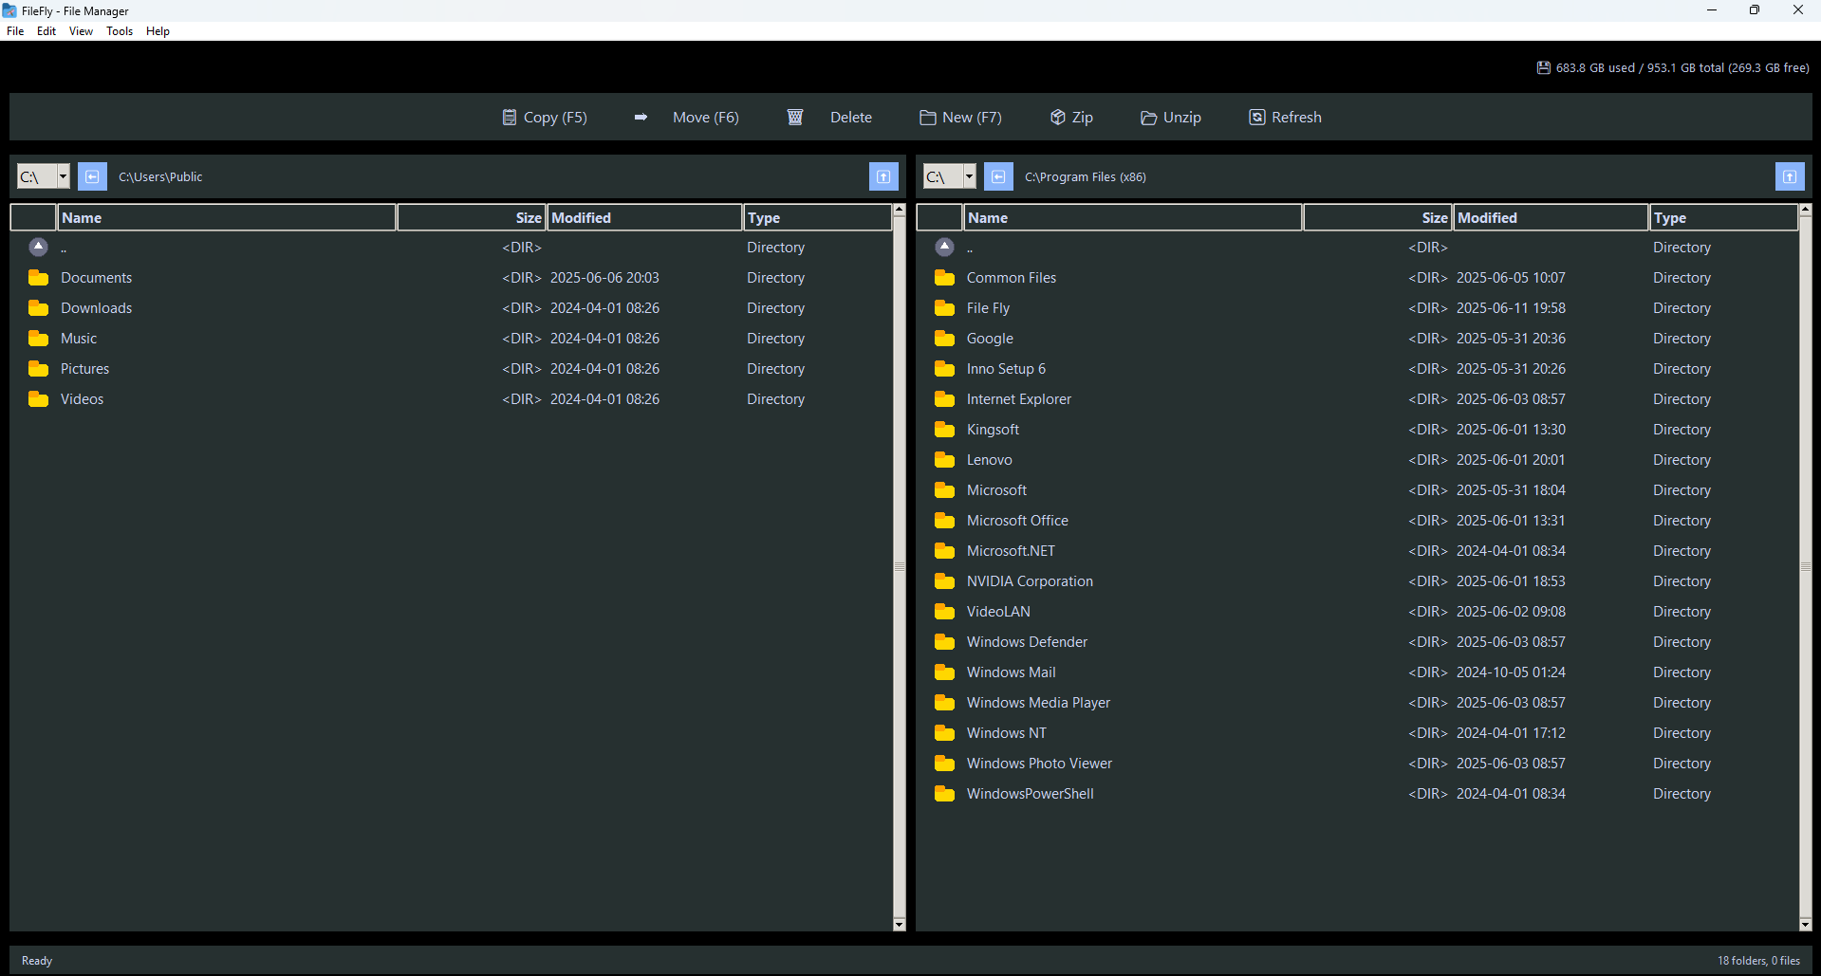Sort right pane by the Name column
The width and height of the screenshot is (1821, 976).
click(988, 217)
